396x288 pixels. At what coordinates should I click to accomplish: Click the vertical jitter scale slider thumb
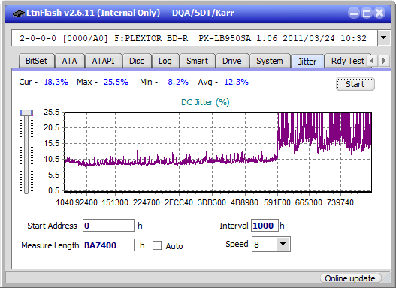pyautogui.click(x=26, y=112)
